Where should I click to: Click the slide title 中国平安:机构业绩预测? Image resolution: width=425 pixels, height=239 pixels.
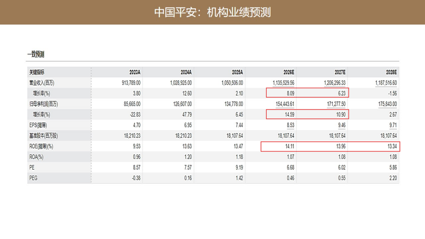click(212, 12)
